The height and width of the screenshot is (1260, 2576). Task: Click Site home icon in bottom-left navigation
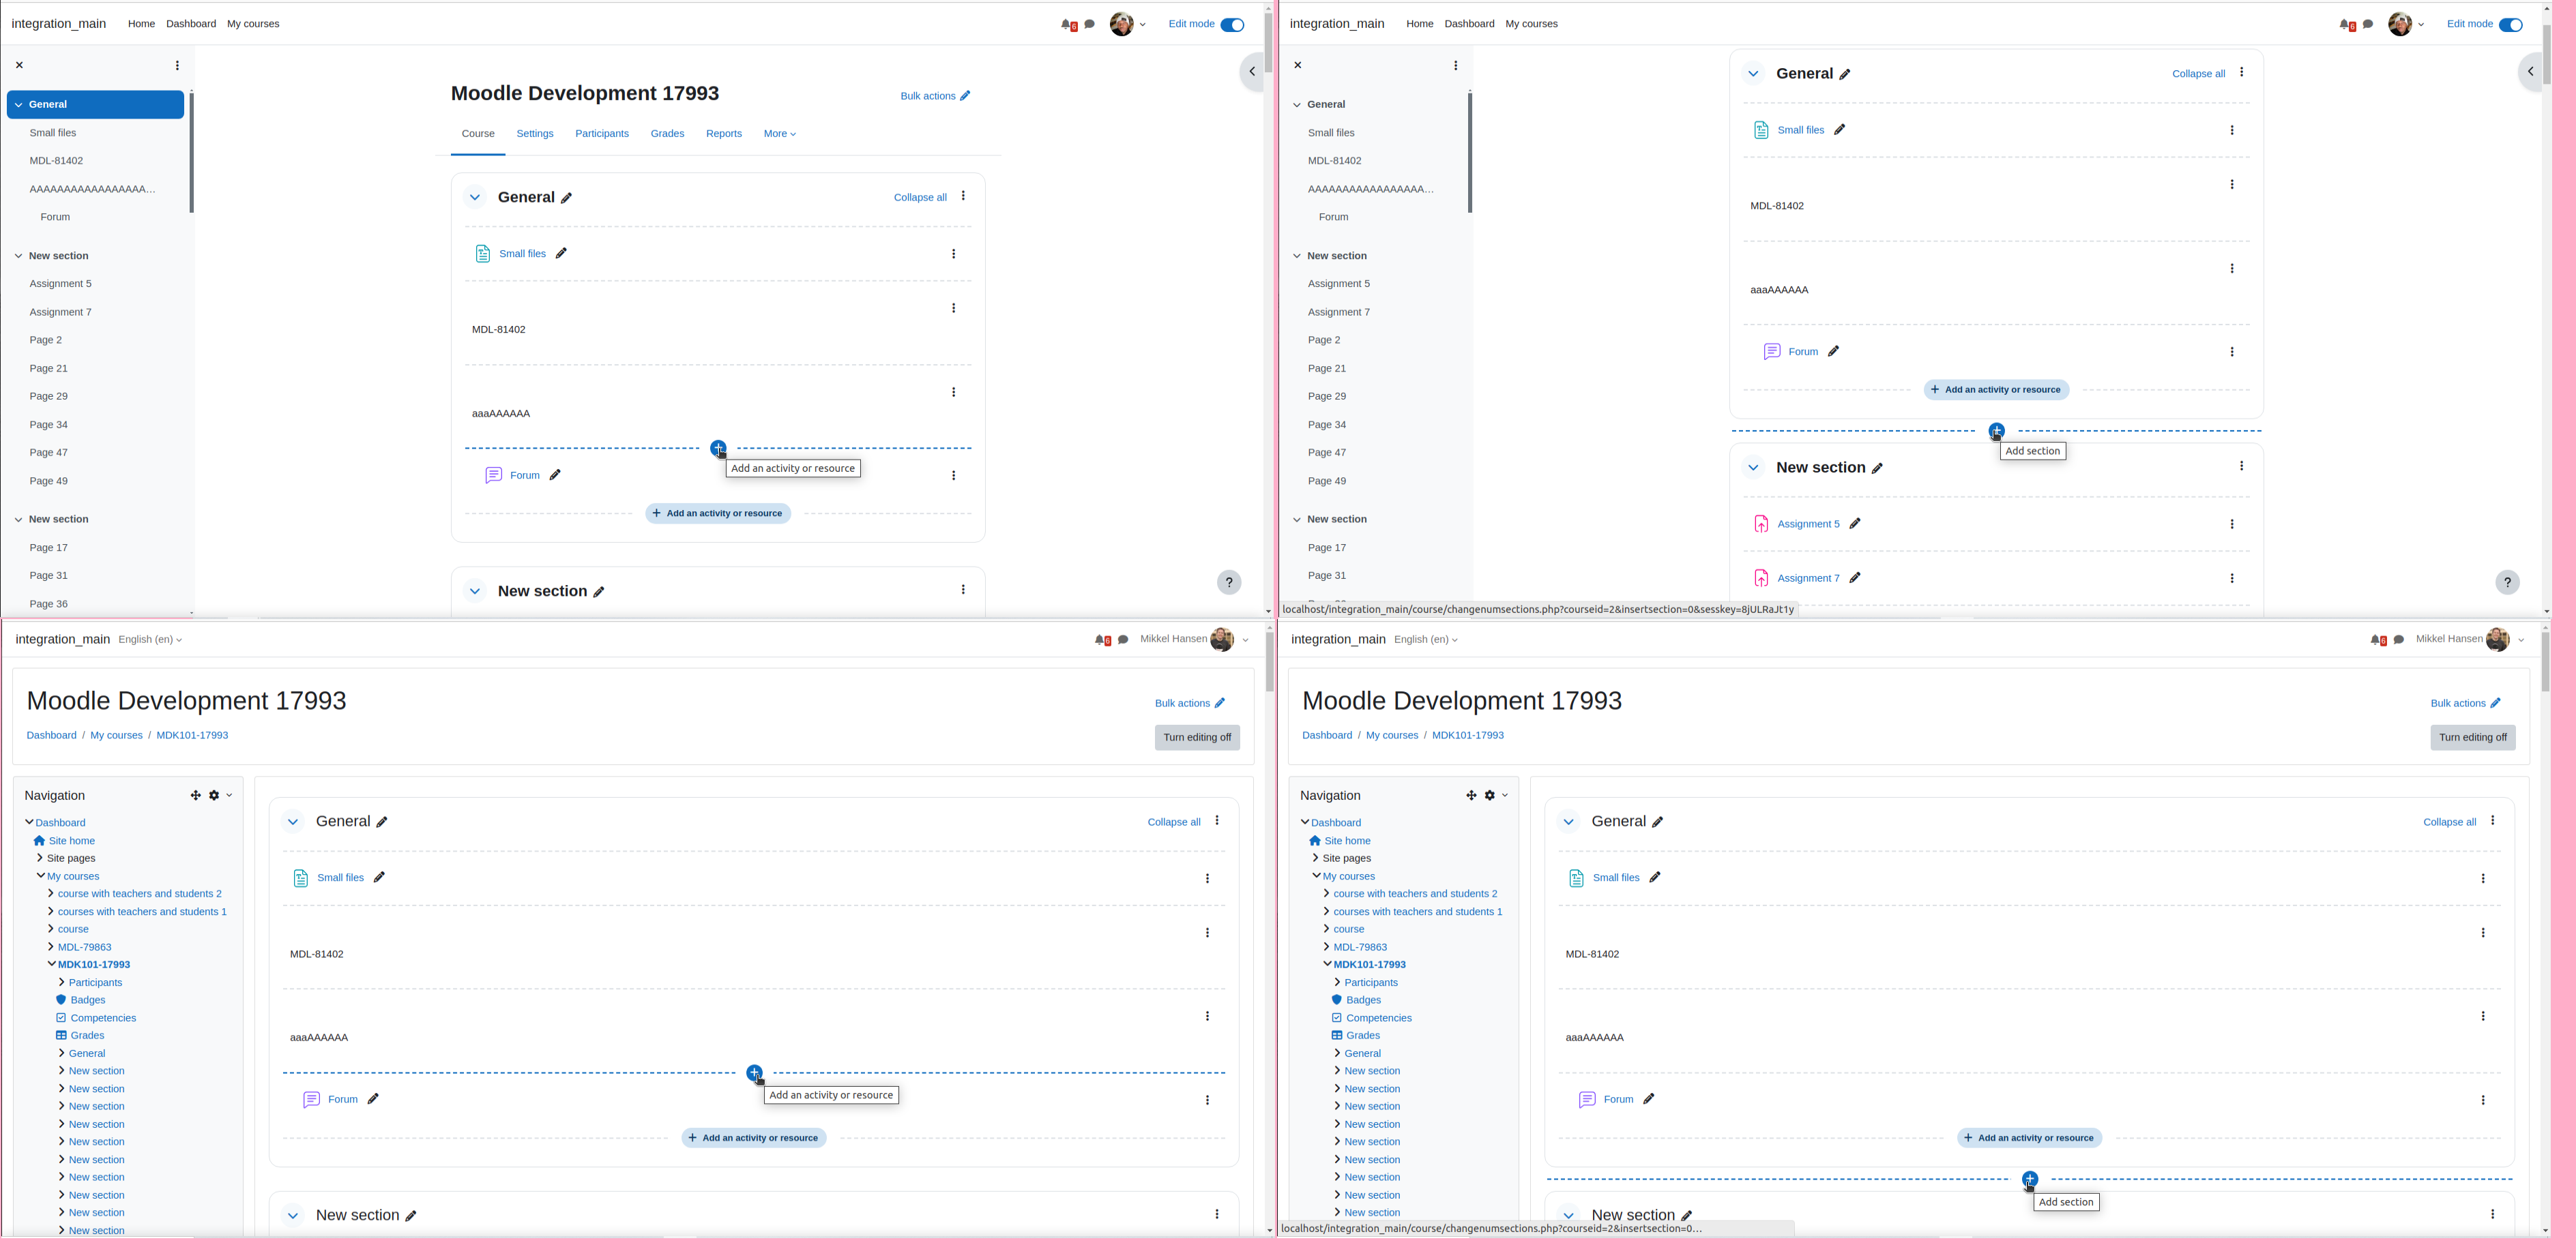39,841
